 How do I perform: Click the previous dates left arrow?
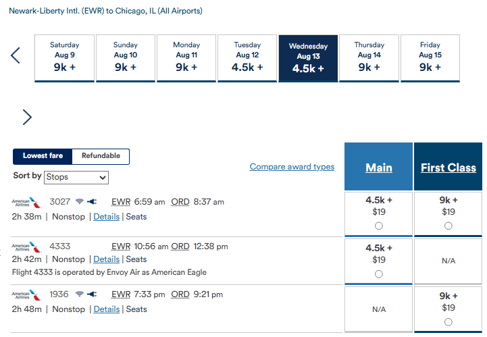pyautogui.click(x=16, y=55)
